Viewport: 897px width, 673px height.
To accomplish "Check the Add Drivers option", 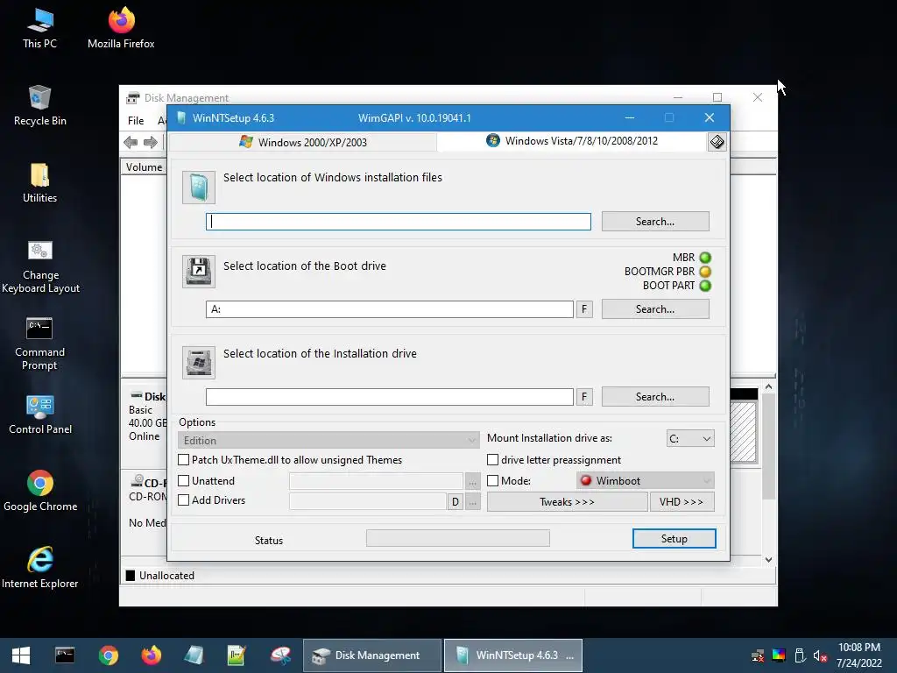I will tap(184, 500).
